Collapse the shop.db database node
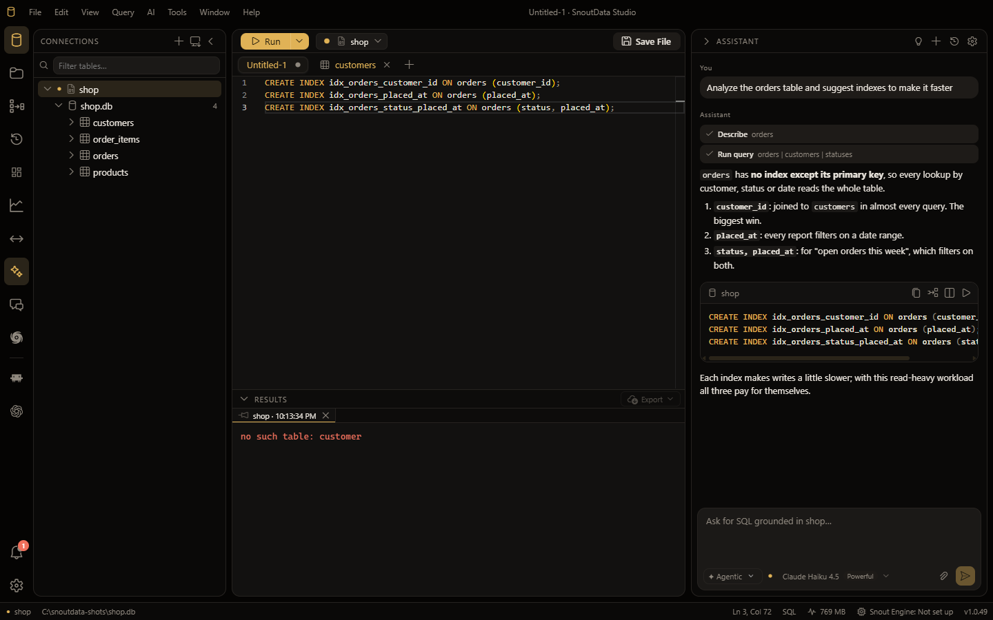Viewport: 993px width, 620px height. click(59, 106)
